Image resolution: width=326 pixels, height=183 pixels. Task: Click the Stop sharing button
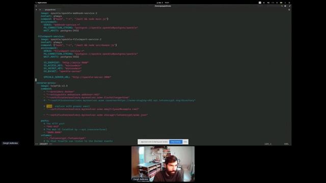coord(176,142)
